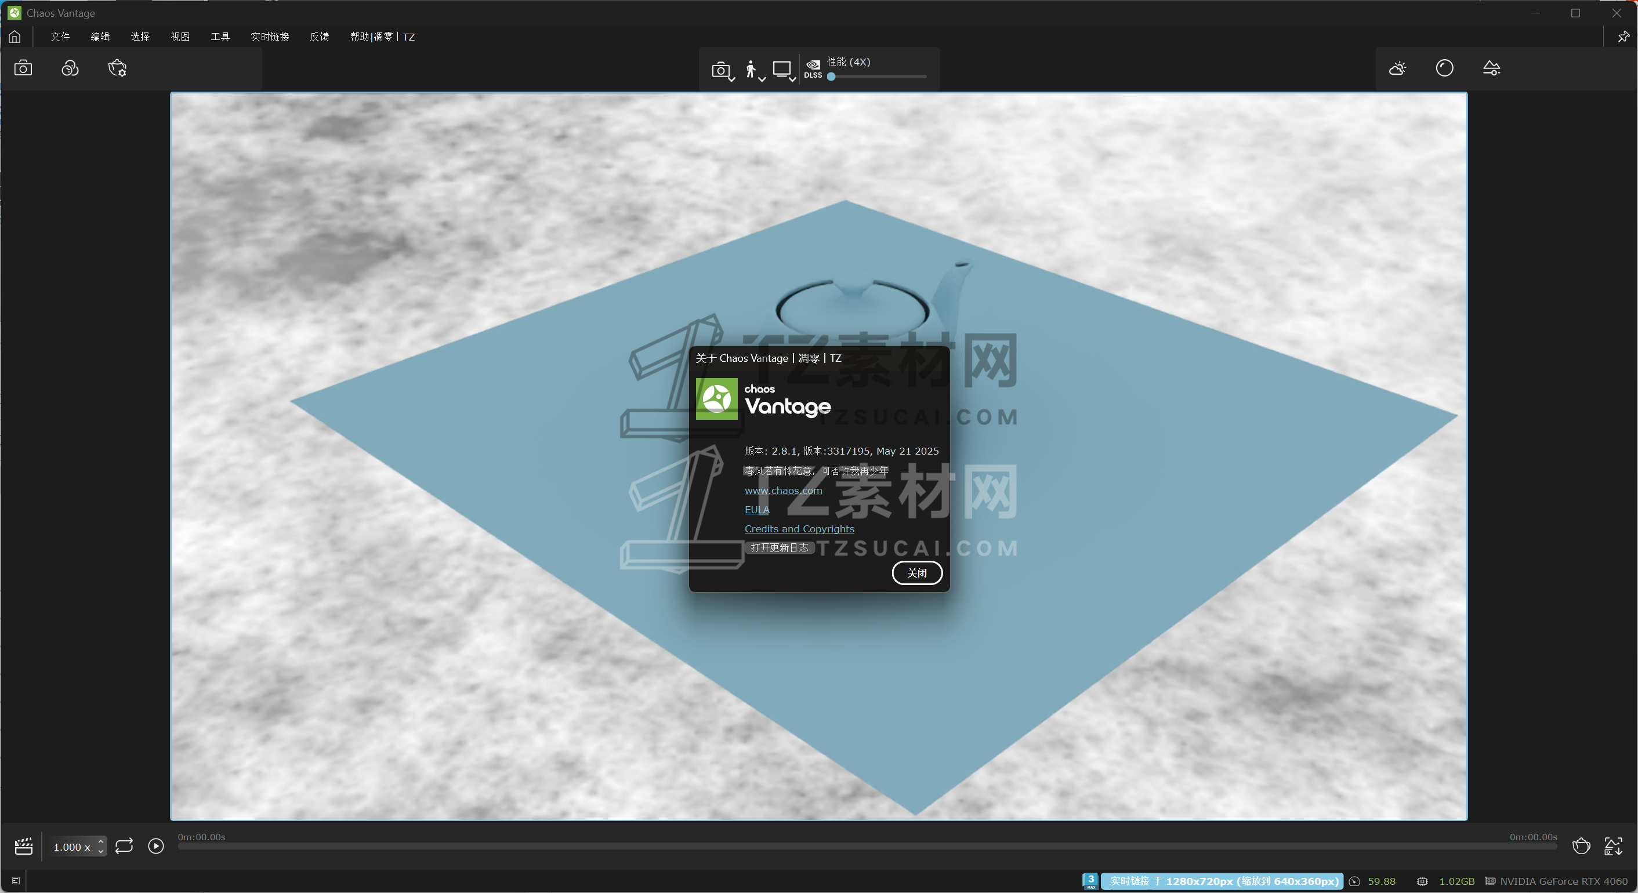Increase playback speed with the up arrow

tap(100, 841)
